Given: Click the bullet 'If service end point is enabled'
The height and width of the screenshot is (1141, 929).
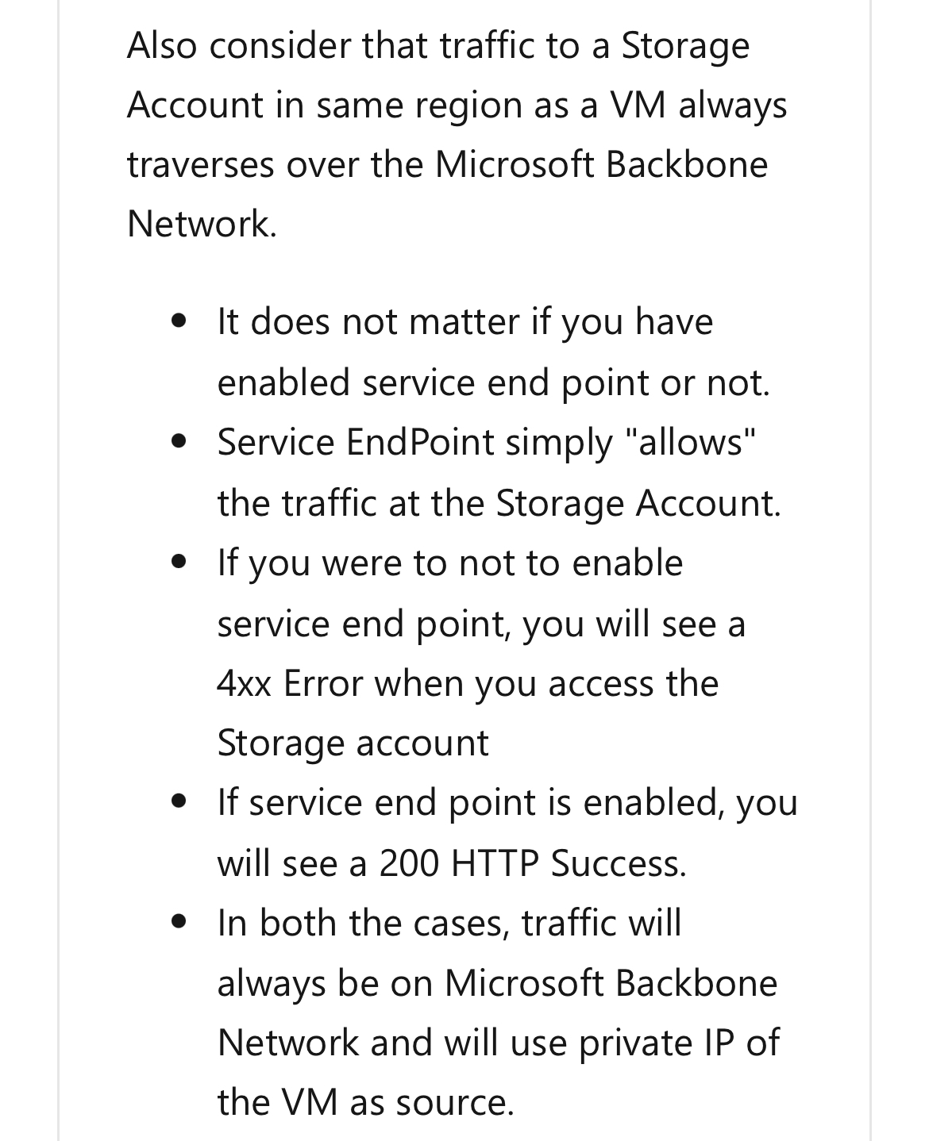Looking at the screenshot, I should [507, 832].
